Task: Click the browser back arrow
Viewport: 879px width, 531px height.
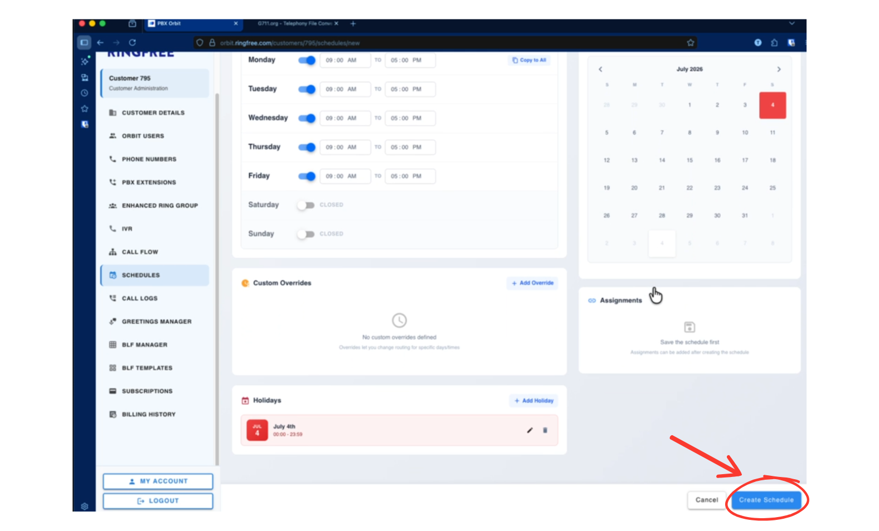Action: (x=100, y=42)
